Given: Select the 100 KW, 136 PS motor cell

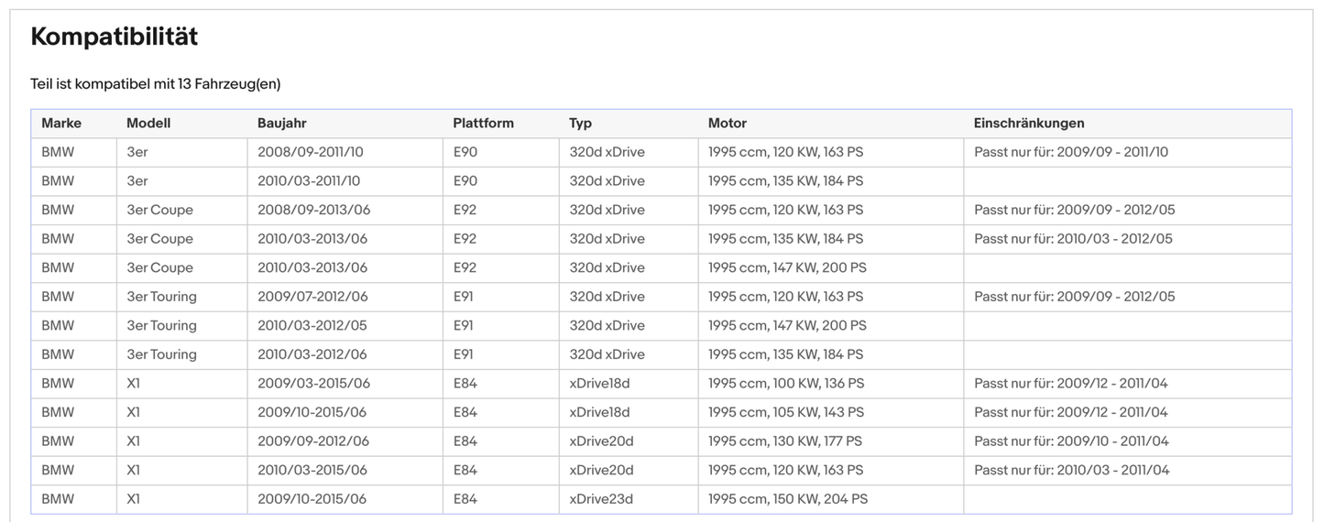Looking at the screenshot, I should [x=785, y=383].
